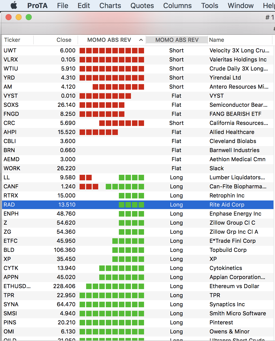
Task: Select the SMSI ticker
Action: point(10,313)
